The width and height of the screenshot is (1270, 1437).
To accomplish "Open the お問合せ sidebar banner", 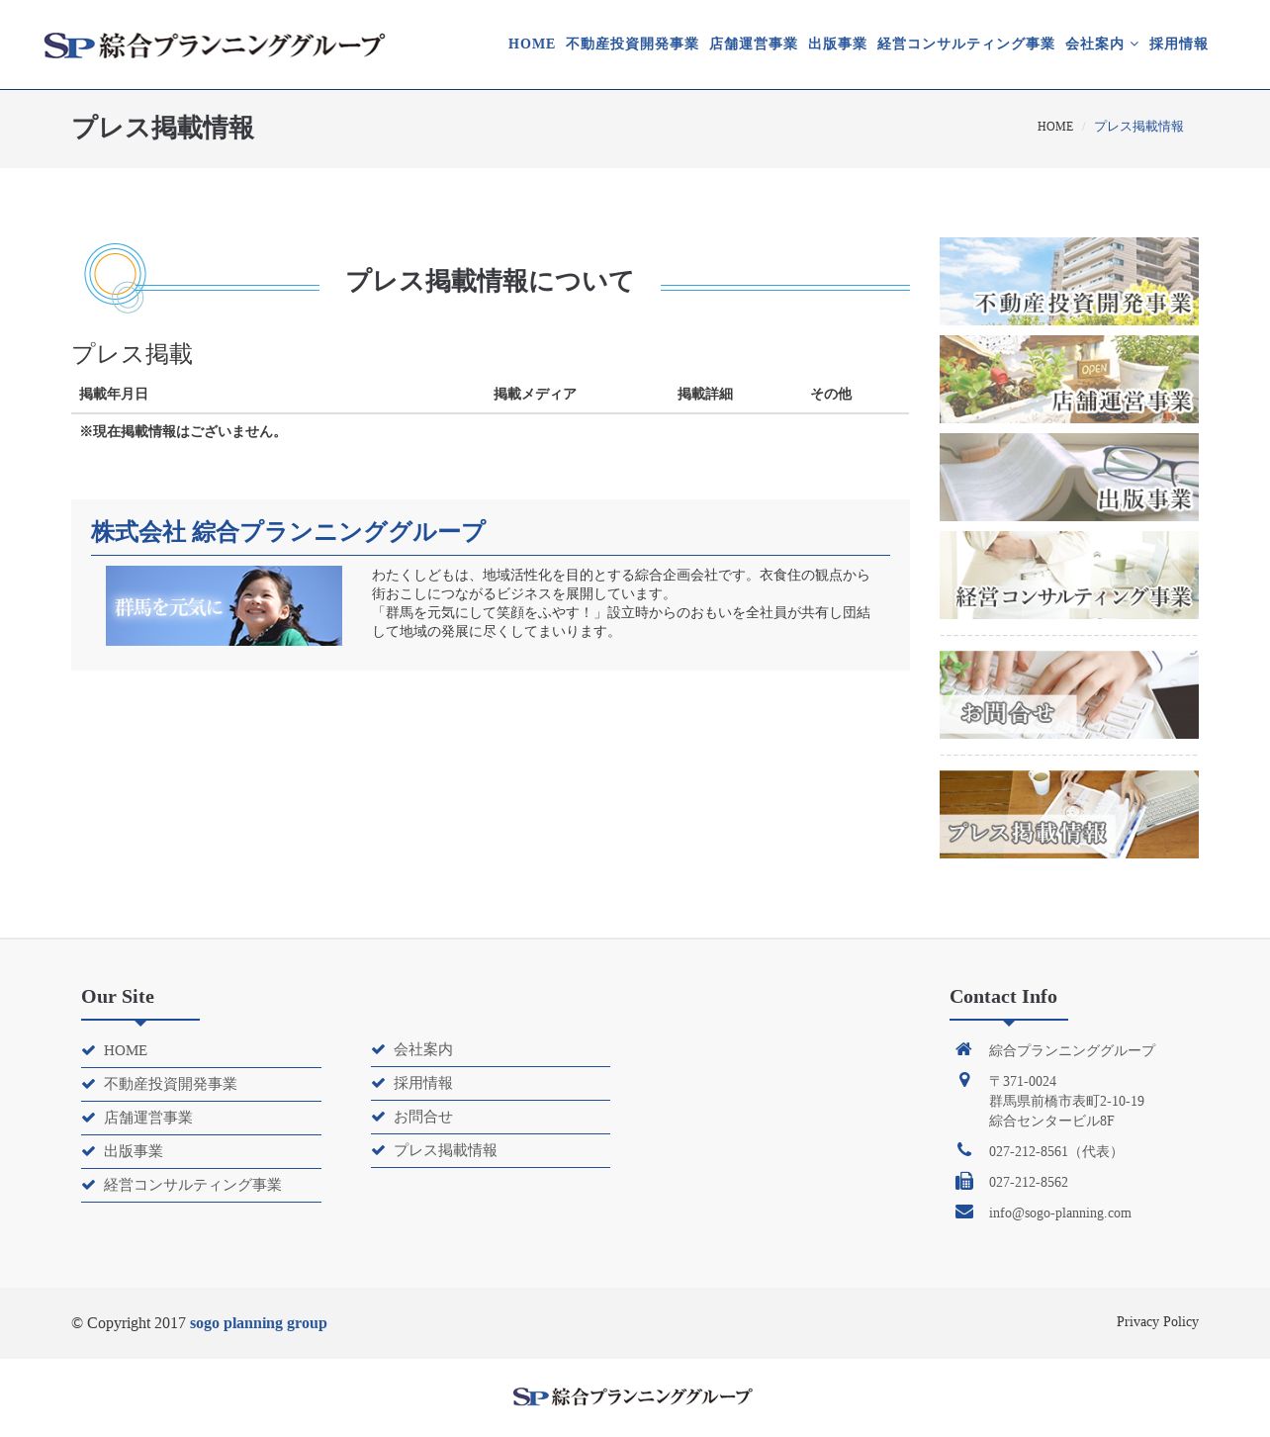I will click(x=1069, y=694).
